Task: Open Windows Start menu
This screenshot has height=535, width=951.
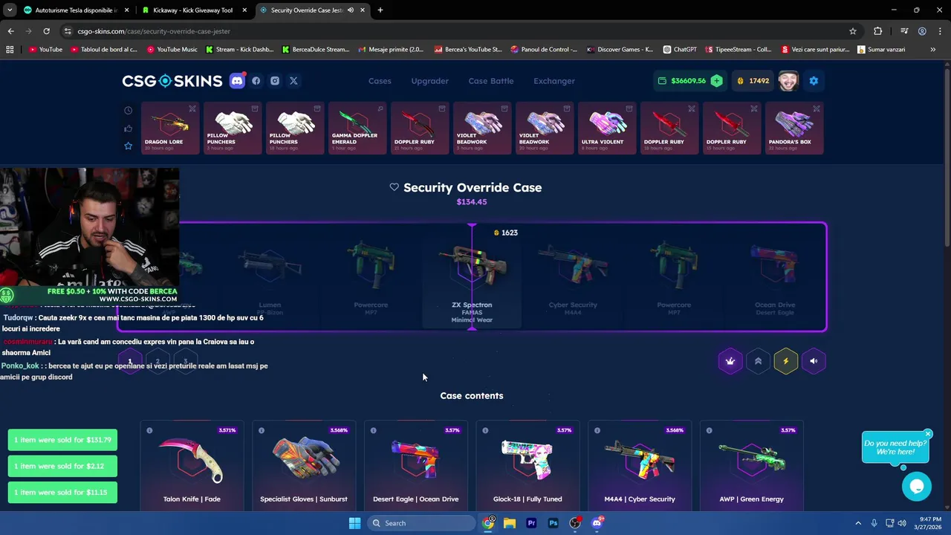Action: 354,523
